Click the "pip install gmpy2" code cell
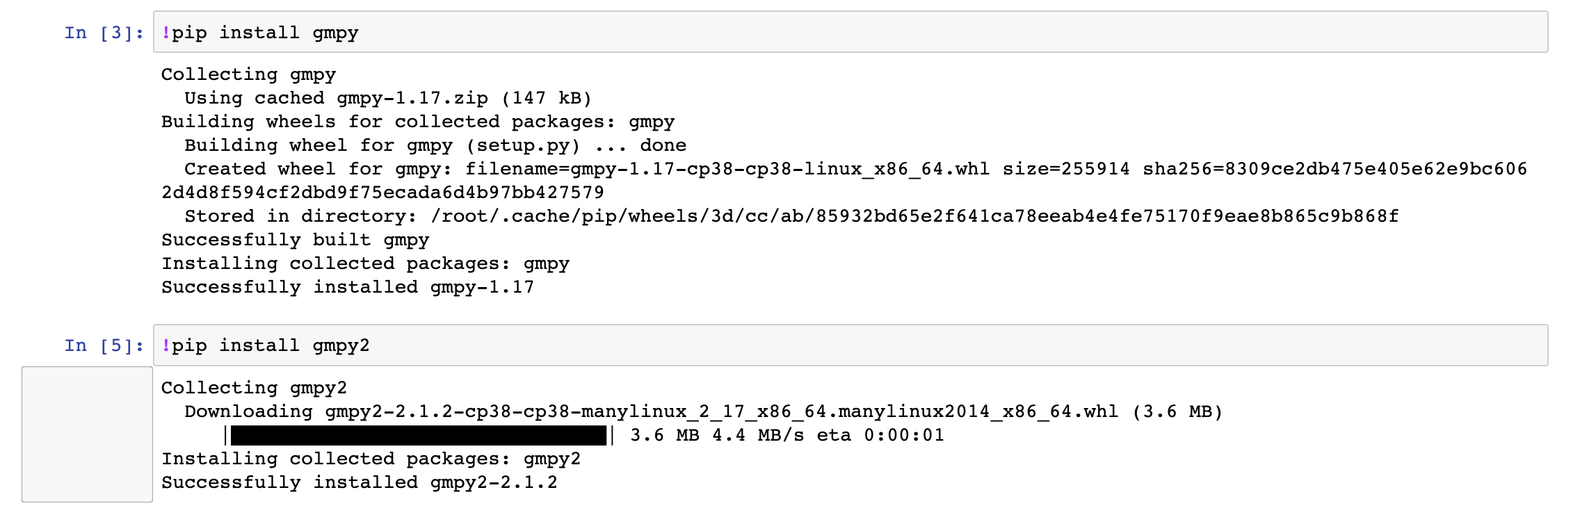This screenshot has width=1573, height=506. point(850,345)
